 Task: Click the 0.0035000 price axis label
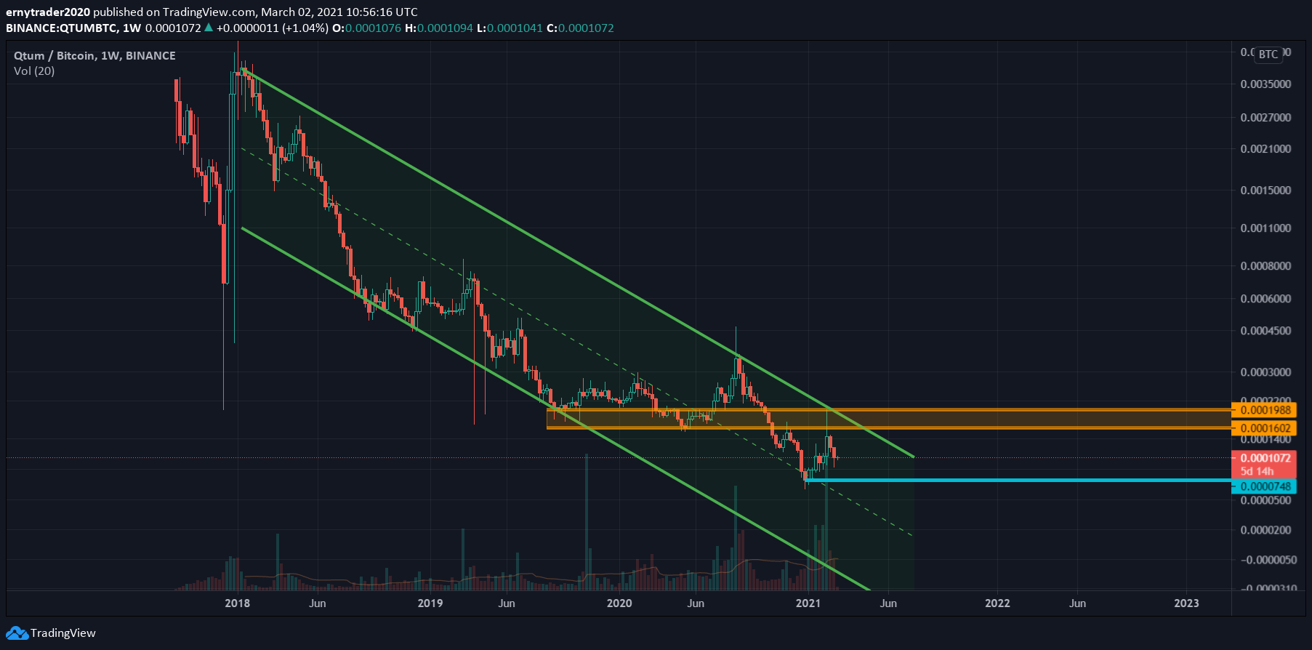tap(1265, 84)
